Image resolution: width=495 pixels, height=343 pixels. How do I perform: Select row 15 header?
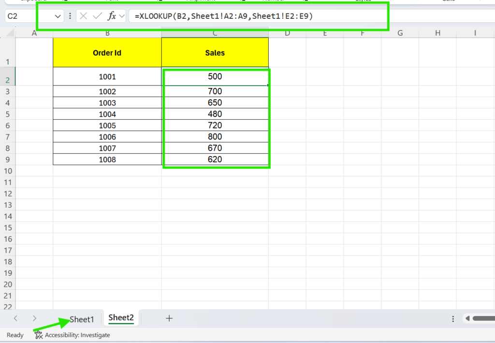coord(8,228)
